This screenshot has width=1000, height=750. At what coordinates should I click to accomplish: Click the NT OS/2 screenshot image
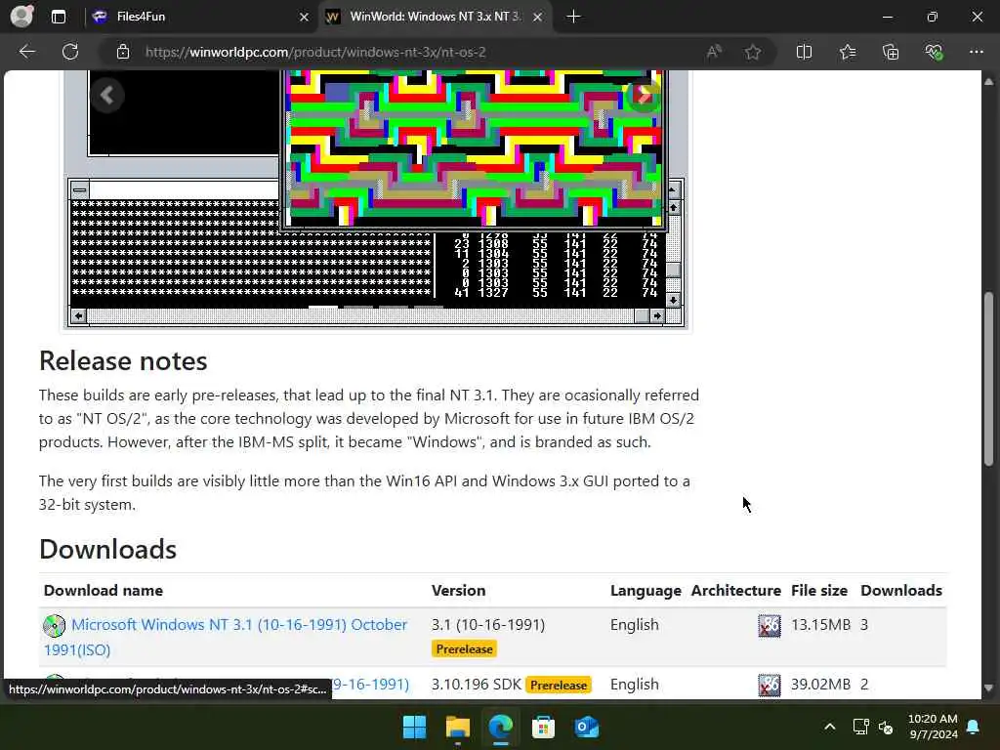tap(376, 199)
